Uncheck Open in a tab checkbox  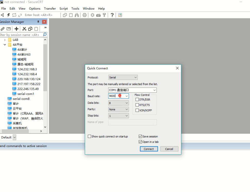pos(140,142)
